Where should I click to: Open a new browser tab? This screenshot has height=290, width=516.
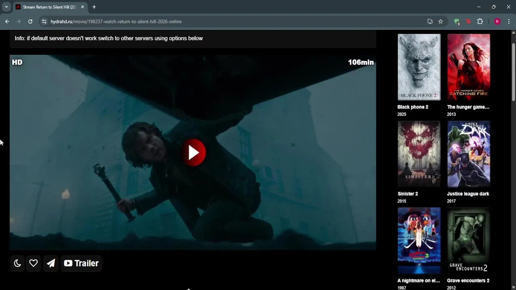(x=94, y=7)
